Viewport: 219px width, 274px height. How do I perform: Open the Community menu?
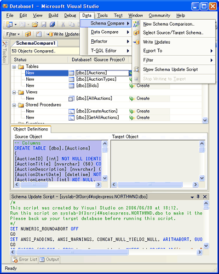[x=159, y=15]
